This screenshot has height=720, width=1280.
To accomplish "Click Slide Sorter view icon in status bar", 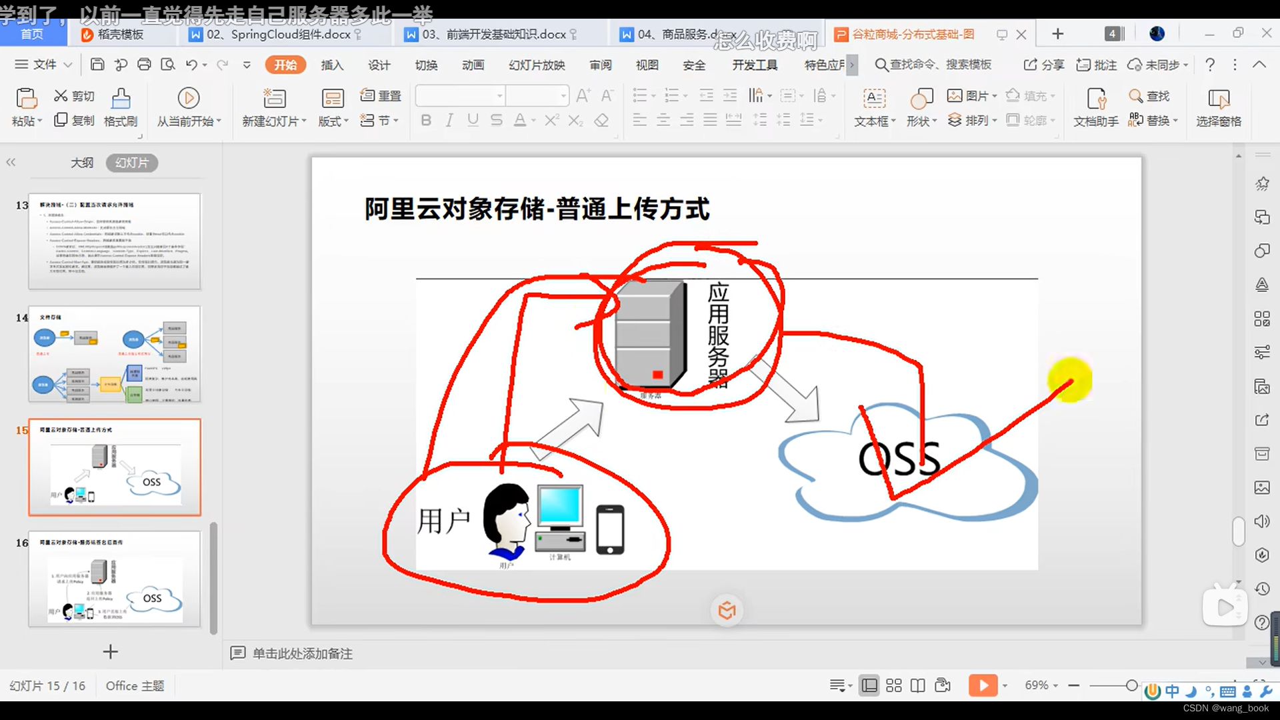I will pyautogui.click(x=894, y=685).
